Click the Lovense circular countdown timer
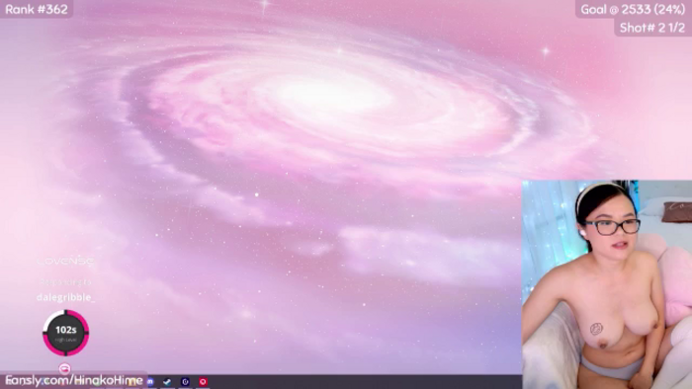Viewport: 692px width, 389px height. tap(66, 333)
